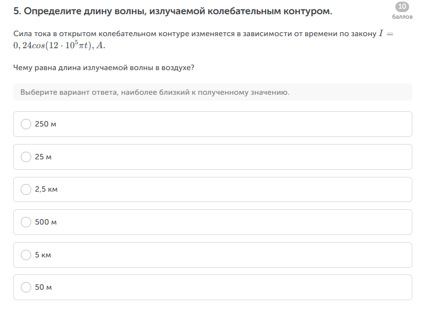Click the '250 м' answer label text
This screenshot has width=431, height=310.
(x=45, y=124)
